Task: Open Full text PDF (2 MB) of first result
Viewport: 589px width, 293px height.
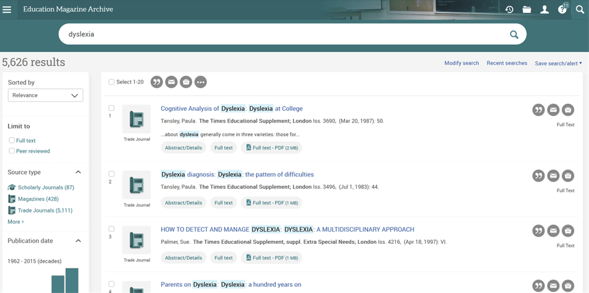Action: pyautogui.click(x=271, y=147)
